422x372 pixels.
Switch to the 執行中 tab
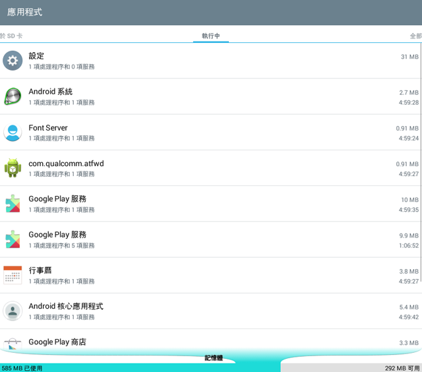[x=211, y=36]
